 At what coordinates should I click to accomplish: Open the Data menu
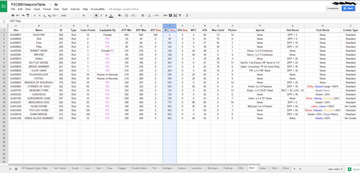pyautogui.click(x=56, y=9)
